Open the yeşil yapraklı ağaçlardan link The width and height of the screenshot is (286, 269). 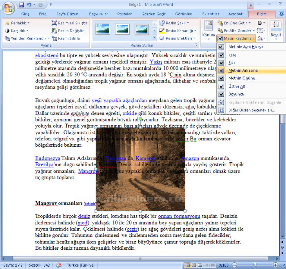119,100
